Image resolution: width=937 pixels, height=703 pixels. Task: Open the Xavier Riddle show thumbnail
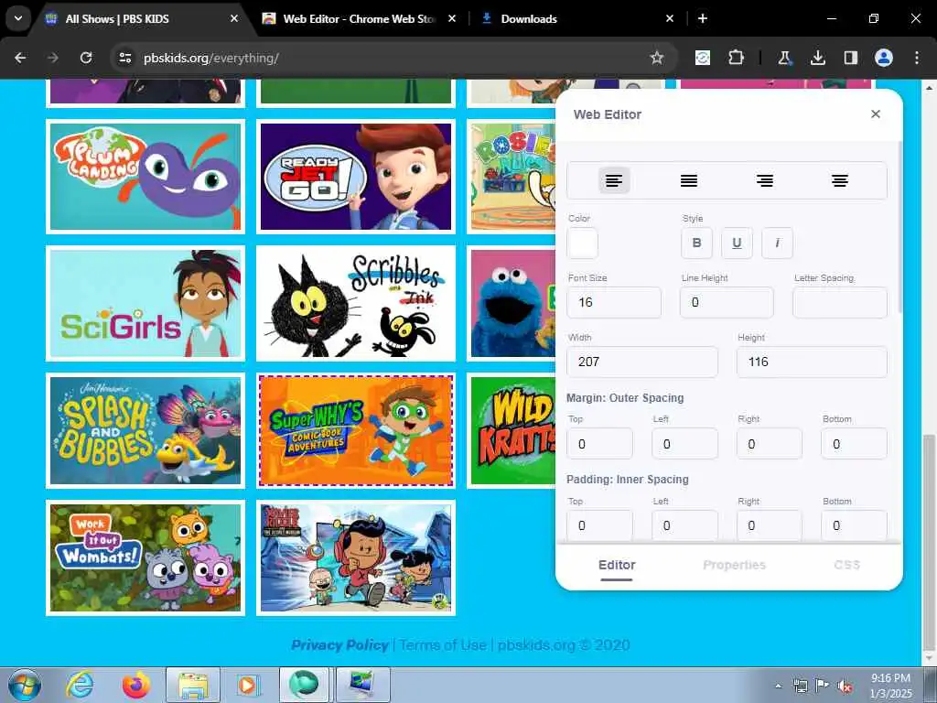point(356,557)
